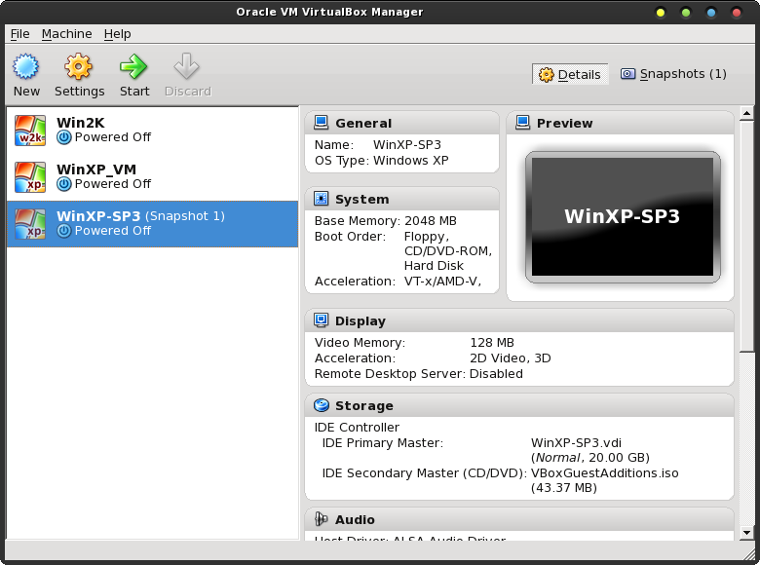This screenshot has height=565, width=760.
Task: Click the blue window control button
Action: tap(711, 13)
